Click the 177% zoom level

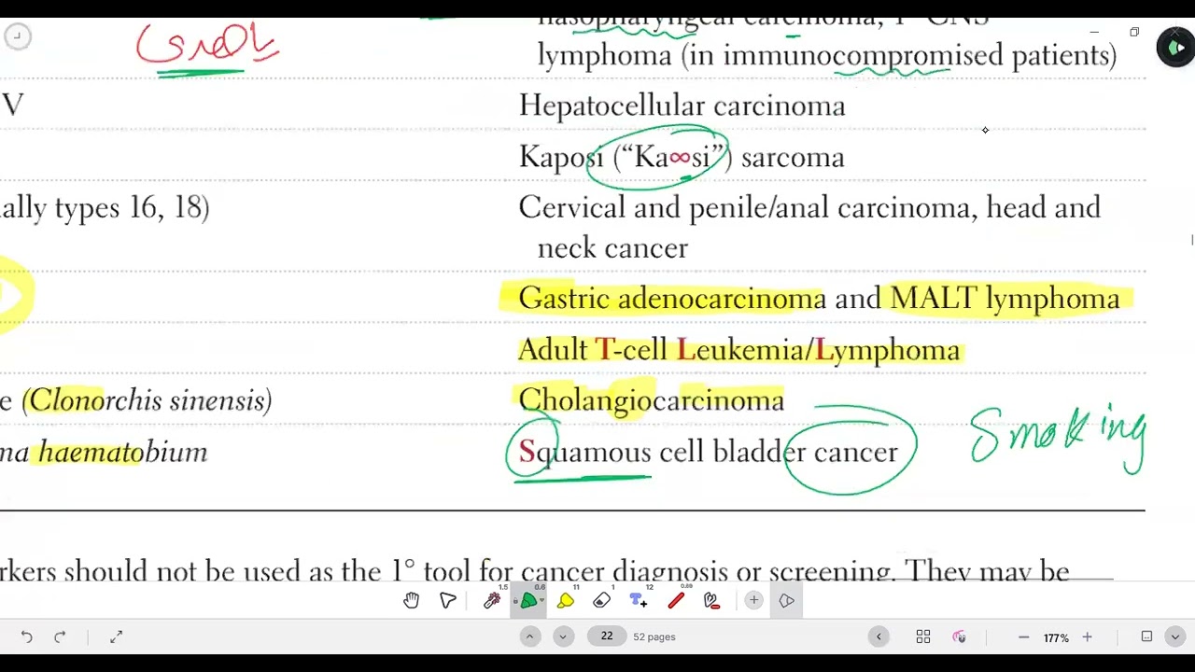[1056, 637]
